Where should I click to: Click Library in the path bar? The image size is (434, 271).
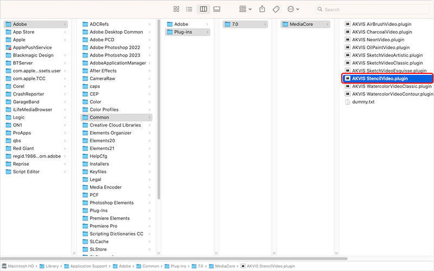(x=49, y=266)
